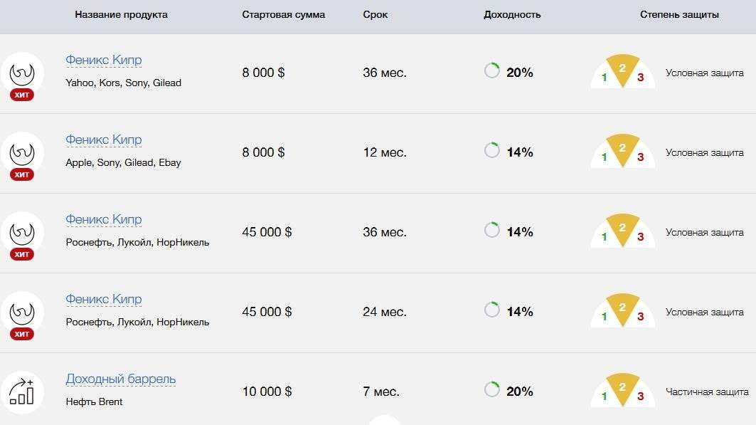Select the Срок column header

[x=376, y=15]
